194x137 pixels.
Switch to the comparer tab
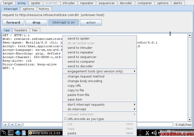pyautogui.click(x=144, y=3)
